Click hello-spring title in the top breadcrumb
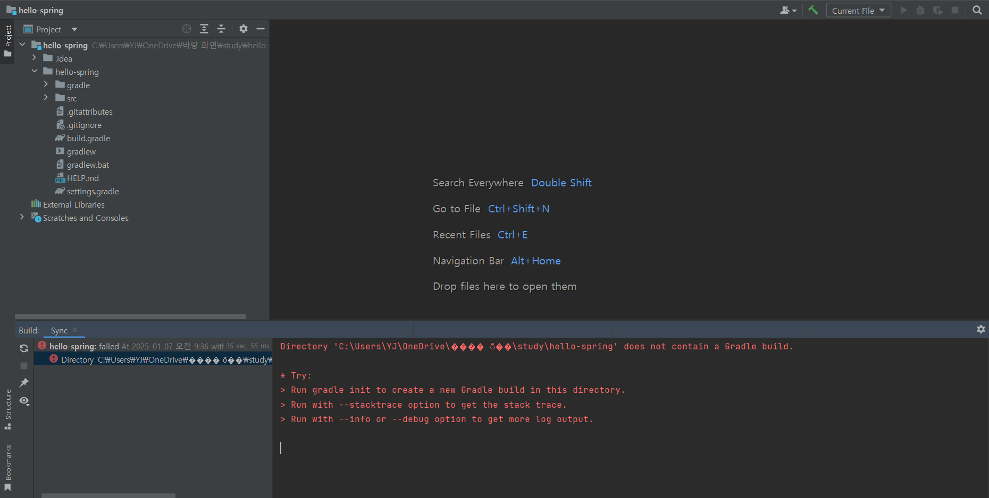989x498 pixels. pyautogui.click(x=41, y=10)
